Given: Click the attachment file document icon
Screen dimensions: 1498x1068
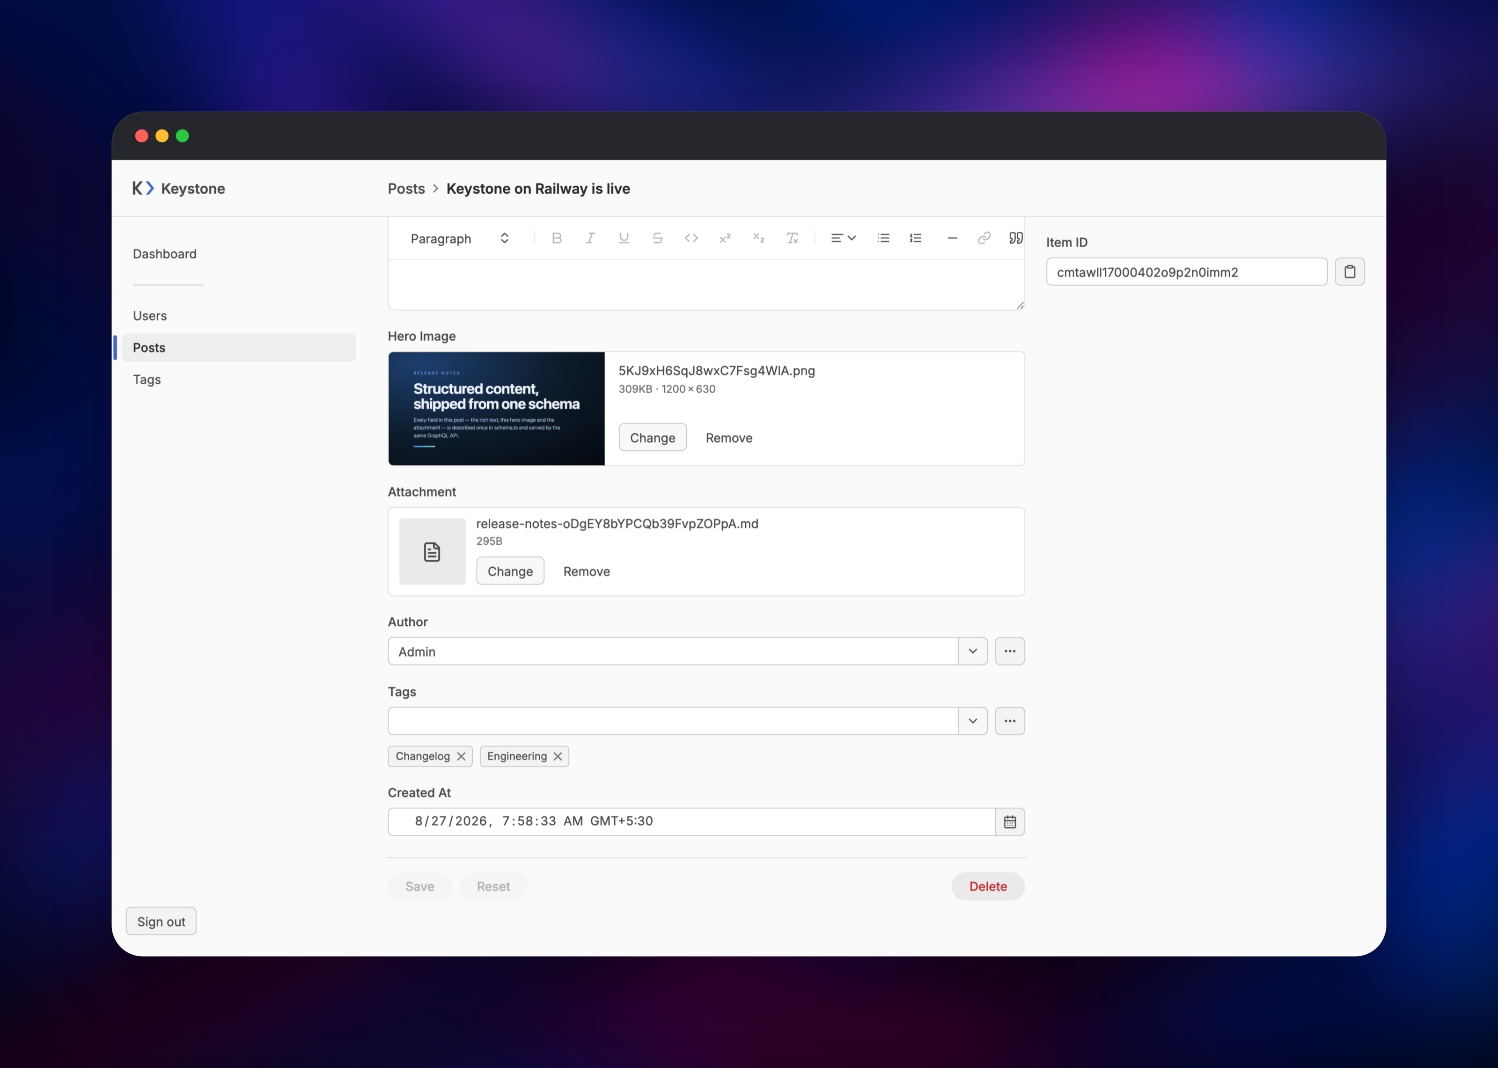Looking at the screenshot, I should click(x=432, y=551).
